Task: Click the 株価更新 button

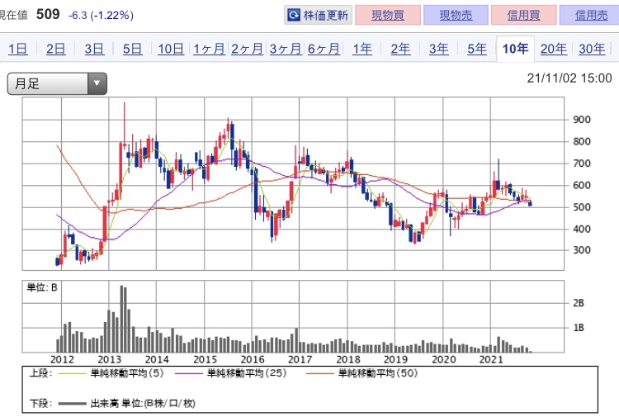Action: tap(318, 16)
